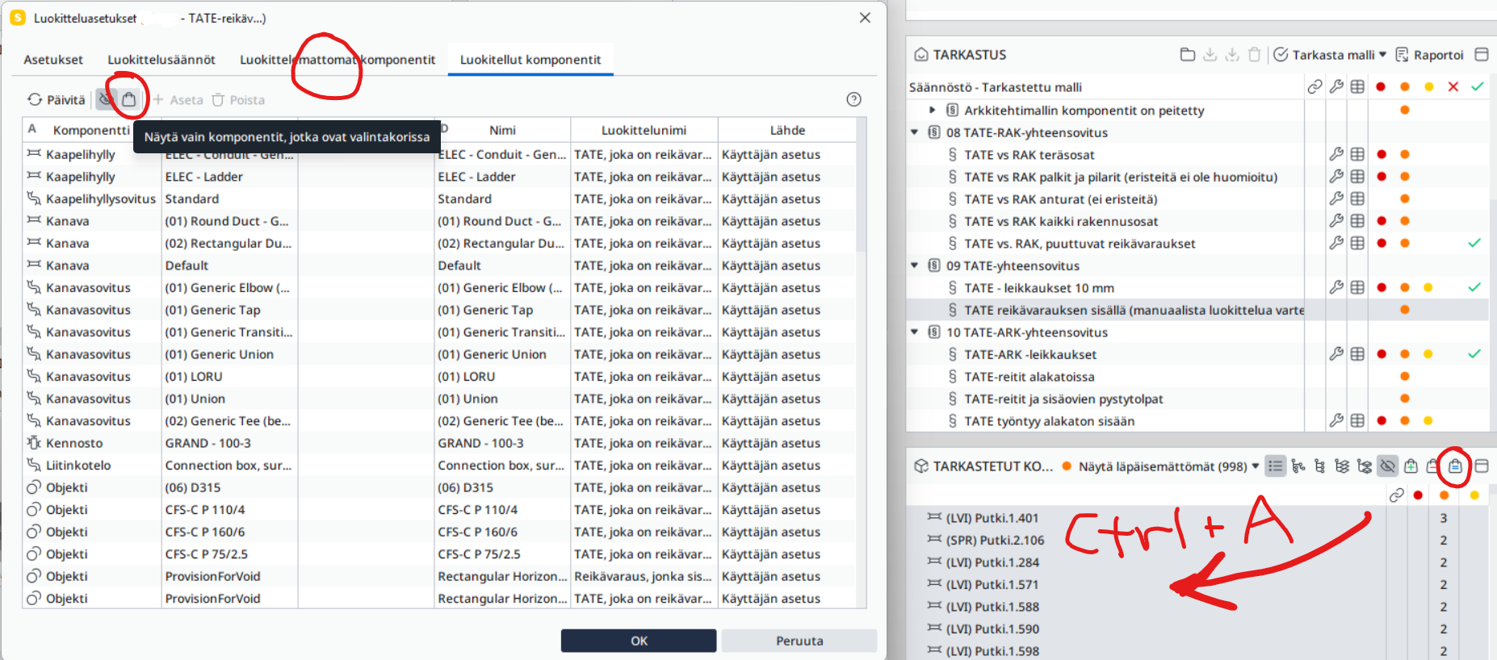
Task: Select the Kennosto GRAND - 100-3 row
Action: click(x=439, y=443)
